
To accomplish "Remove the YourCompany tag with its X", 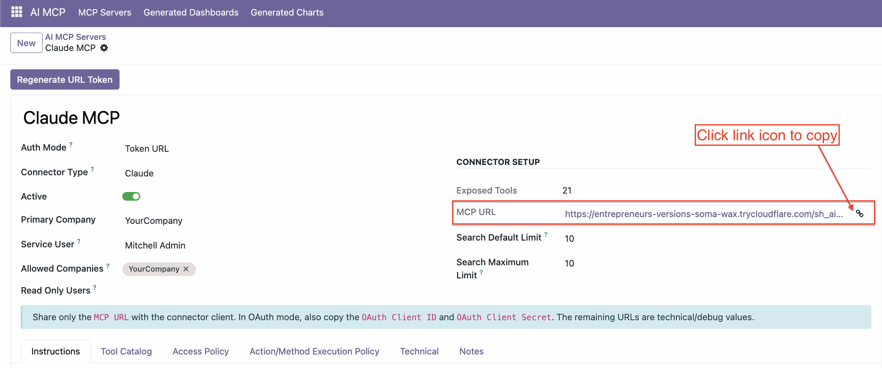I will point(186,269).
